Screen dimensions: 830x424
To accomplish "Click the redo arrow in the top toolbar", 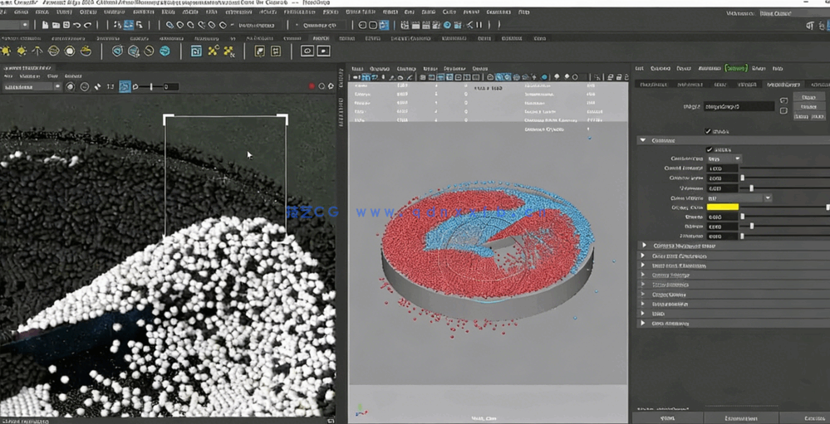I will pos(87,25).
